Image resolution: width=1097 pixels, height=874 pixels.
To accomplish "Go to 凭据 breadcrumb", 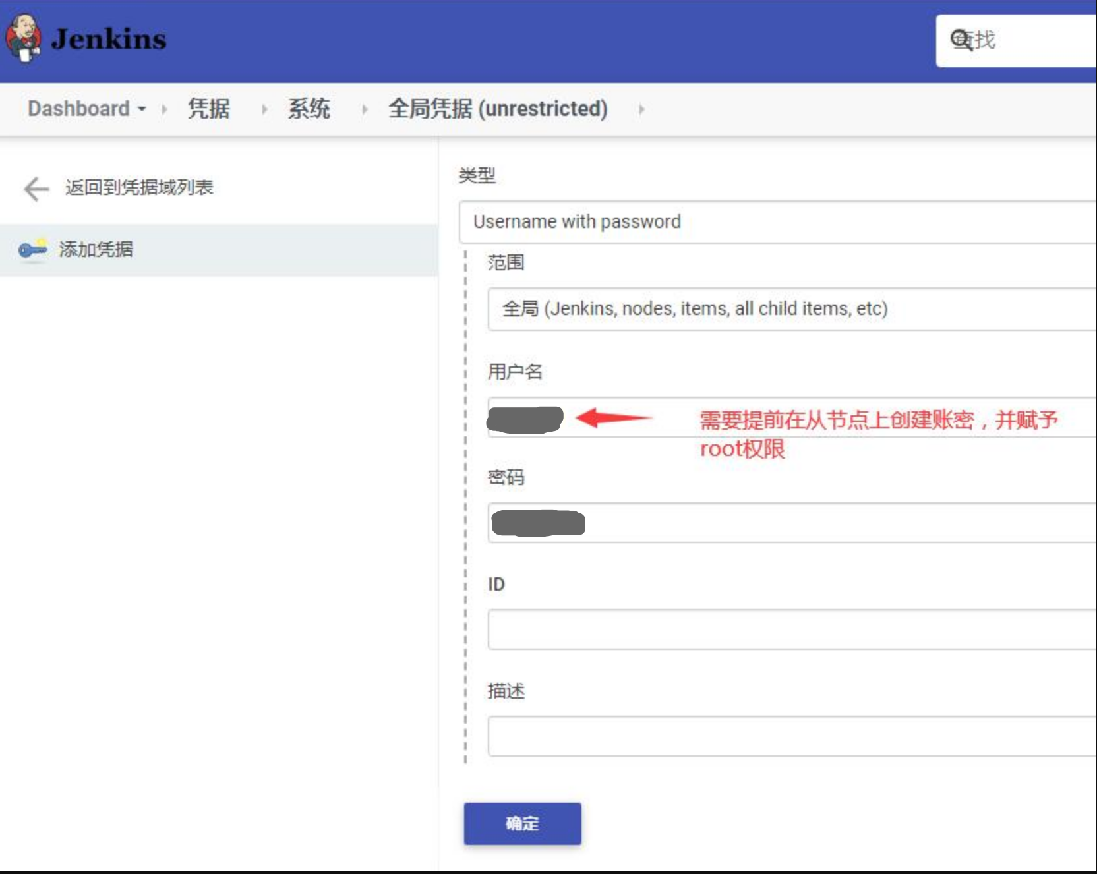I will [x=209, y=109].
